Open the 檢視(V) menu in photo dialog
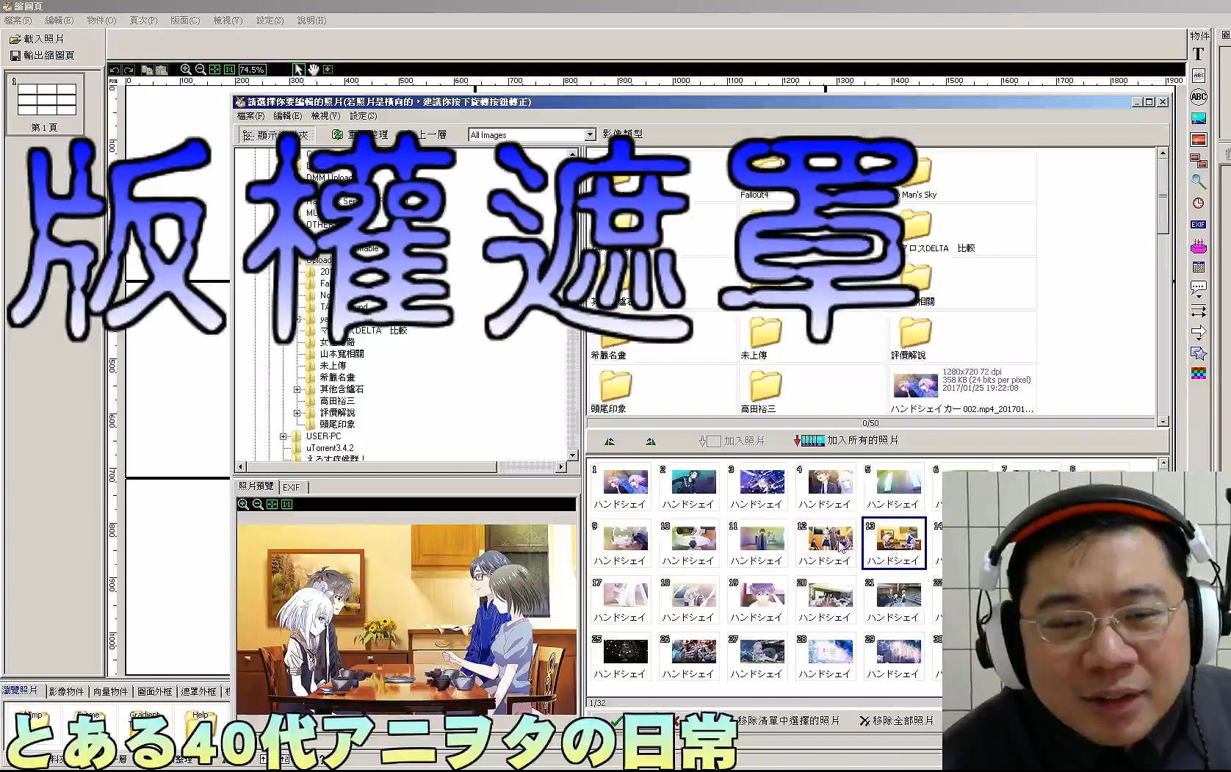Viewport: 1231px width, 772px height. pyautogui.click(x=325, y=116)
